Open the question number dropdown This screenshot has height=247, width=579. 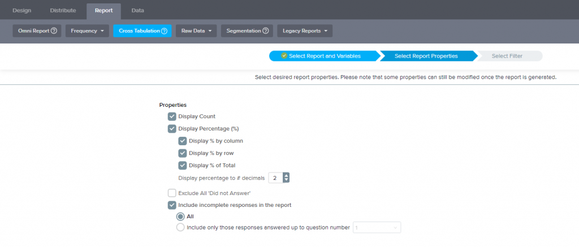pyautogui.click(x=377, y=228)
